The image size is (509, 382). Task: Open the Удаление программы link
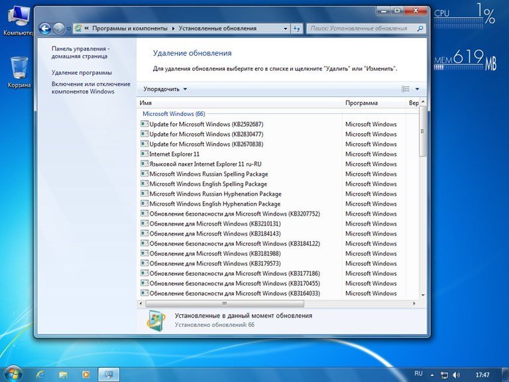coord(82,72)
